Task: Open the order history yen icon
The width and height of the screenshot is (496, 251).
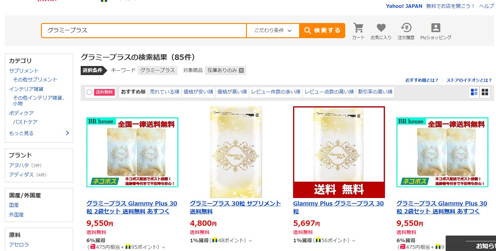Action: tap(406, 28)
